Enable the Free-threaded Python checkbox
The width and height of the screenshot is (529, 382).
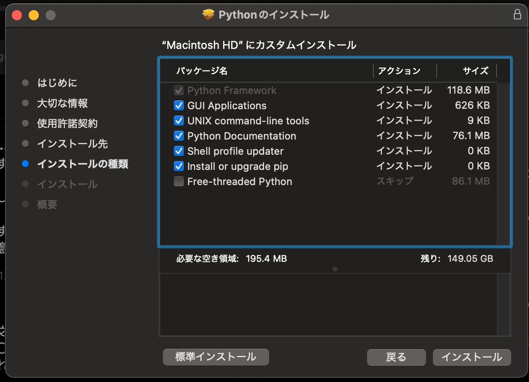pyautogui.click(x=179, y=181)
